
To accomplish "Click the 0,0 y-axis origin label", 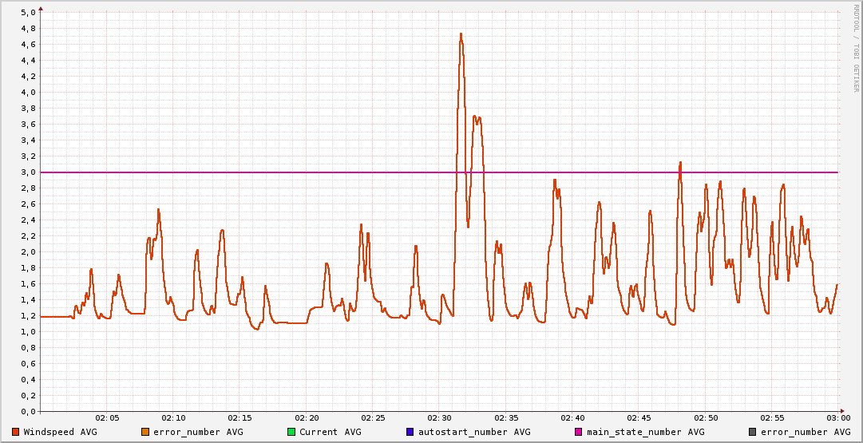I will pos(27,412).
